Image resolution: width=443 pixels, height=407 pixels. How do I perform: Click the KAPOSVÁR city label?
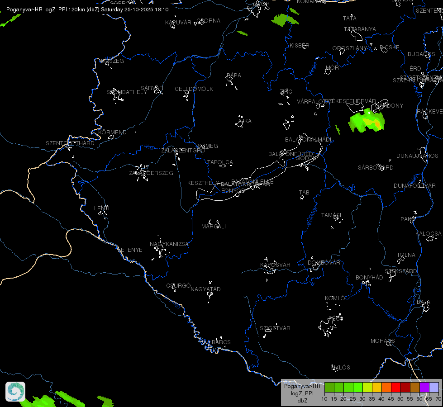[x=275, y=265]
